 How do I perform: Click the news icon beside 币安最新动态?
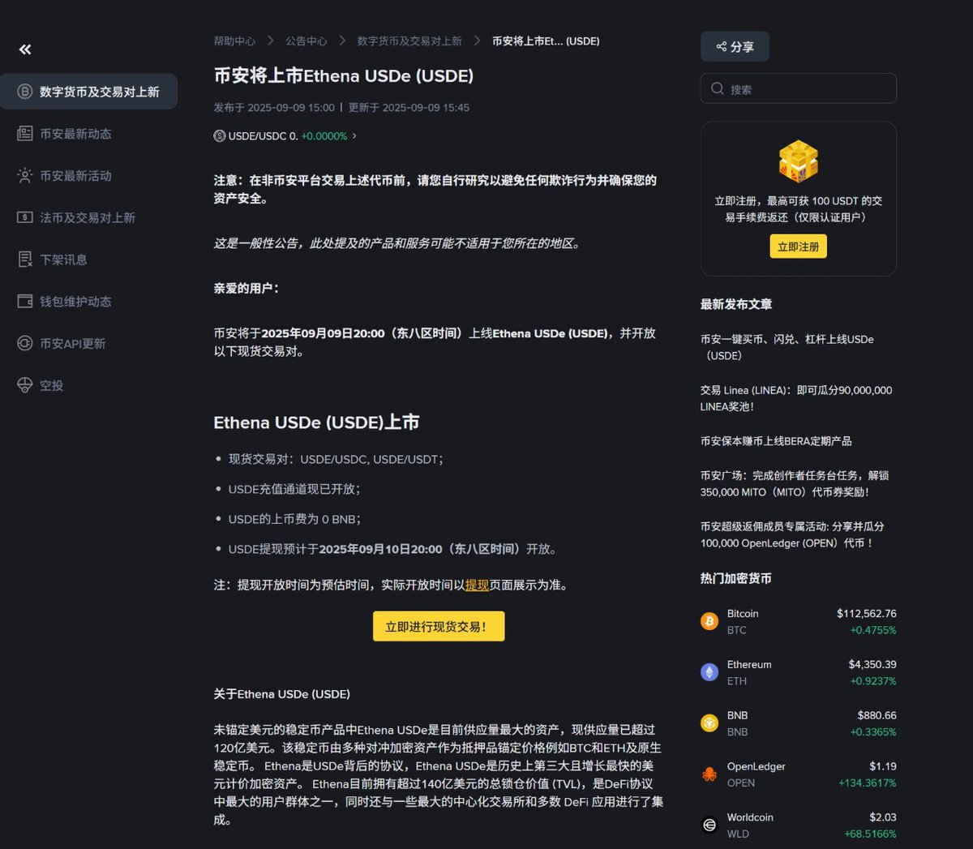click(x=25, y=134)
